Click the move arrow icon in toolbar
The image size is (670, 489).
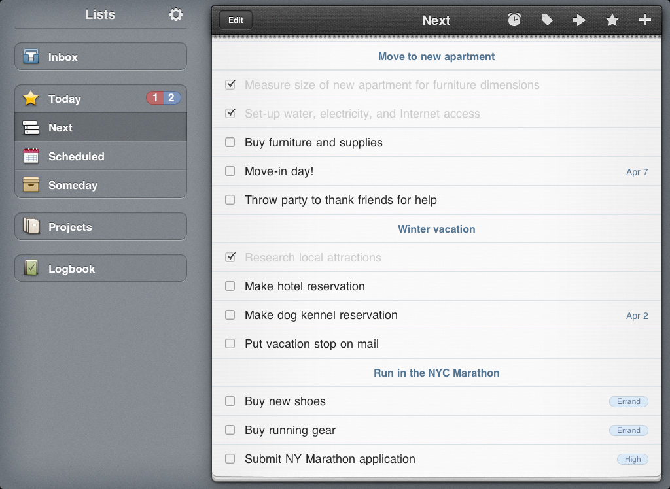tap(579, 20)
